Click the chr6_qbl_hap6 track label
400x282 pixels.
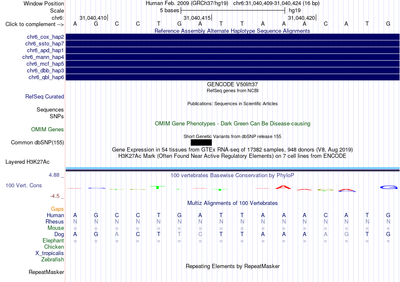tap(46, 77)
